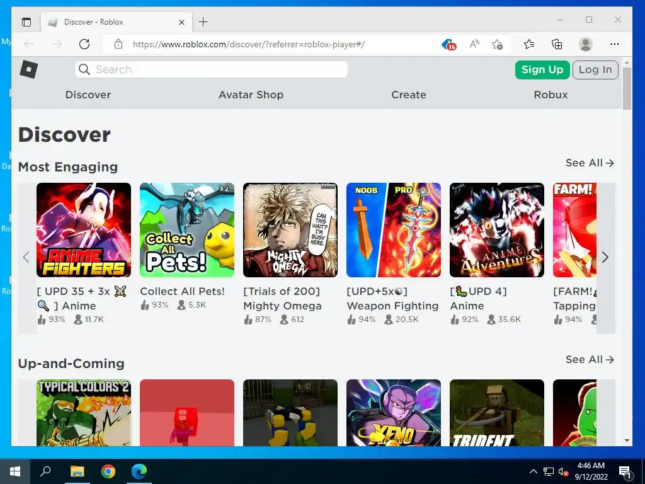
Task: Open the Trident game thumbnail
Action: click(497, 413)
